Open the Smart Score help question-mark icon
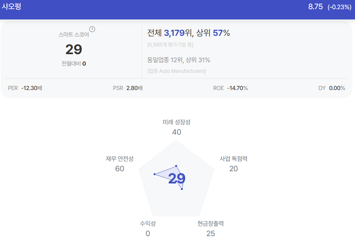Viewport: 355px width, 246px height. (x=92, y=29)
